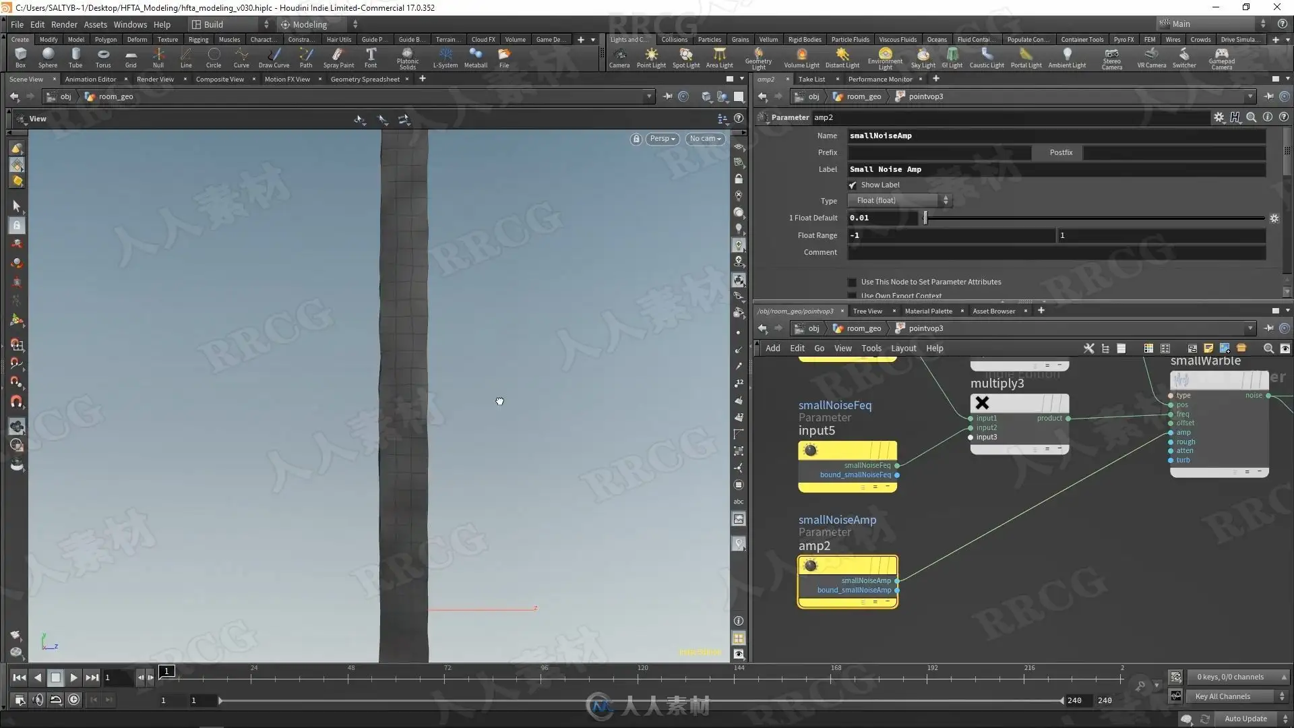1294x728 pixels.
Task: Switch to the Geometry Spreadsheet tab
Action: pos(365,79)
